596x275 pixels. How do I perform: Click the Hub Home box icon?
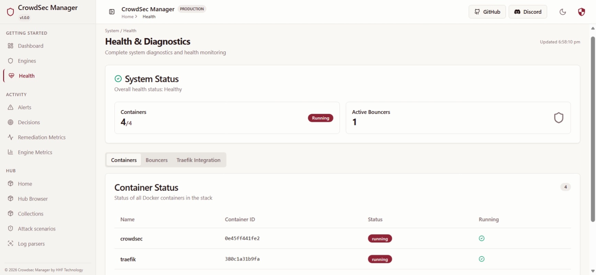coord(11,184)
